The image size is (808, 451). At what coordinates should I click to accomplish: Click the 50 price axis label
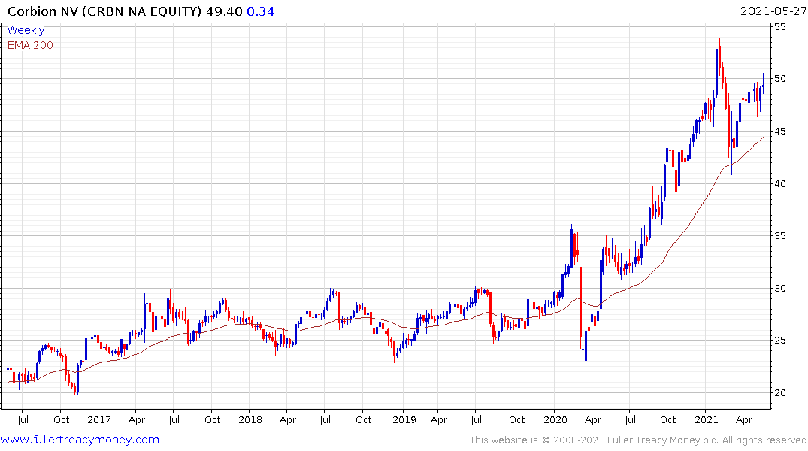pos(780,79)
